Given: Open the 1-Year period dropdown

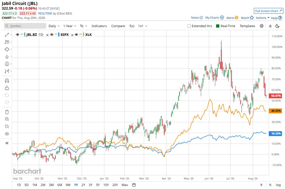Looking at the screenshot, I should point(70,26).
